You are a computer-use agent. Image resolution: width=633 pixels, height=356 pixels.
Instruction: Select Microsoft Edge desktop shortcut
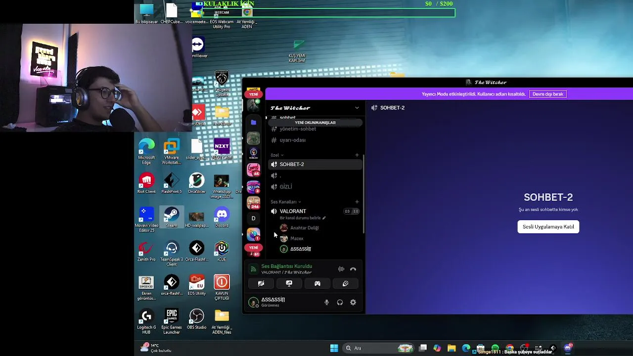pos(146,152)
